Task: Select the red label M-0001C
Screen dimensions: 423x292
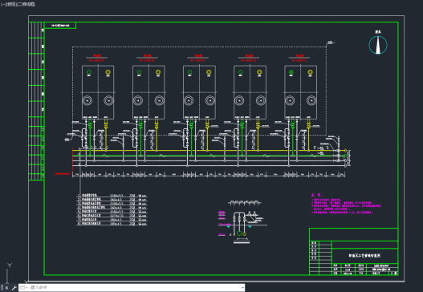Action: 197,61
